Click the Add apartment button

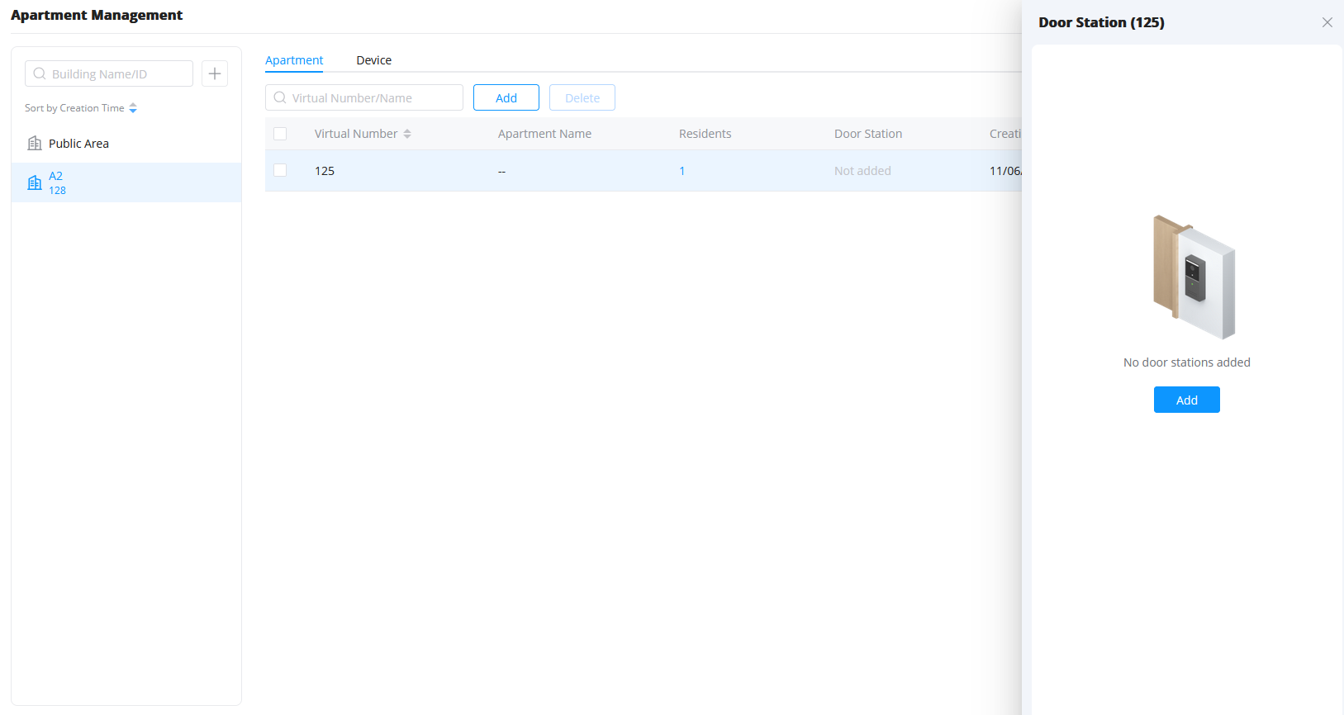click(x=506, y=97)
